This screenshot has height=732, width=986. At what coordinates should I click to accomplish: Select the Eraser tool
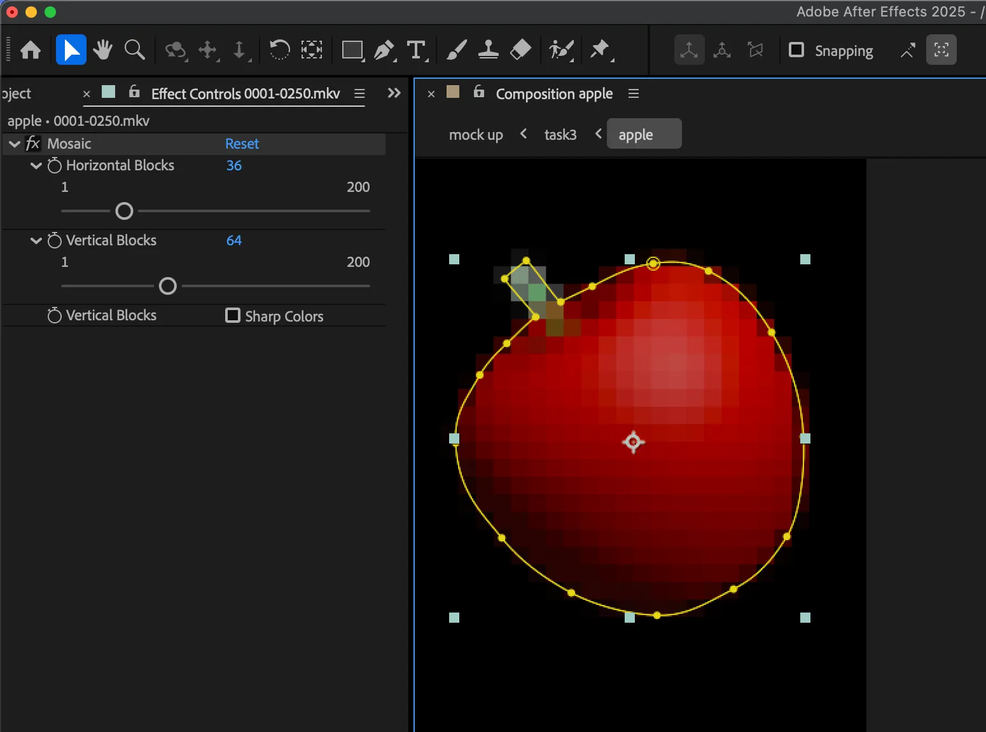coord(520,50)
